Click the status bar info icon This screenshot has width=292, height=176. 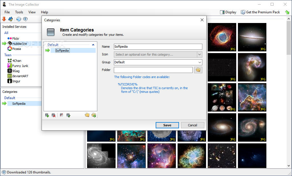pos(4,172)
